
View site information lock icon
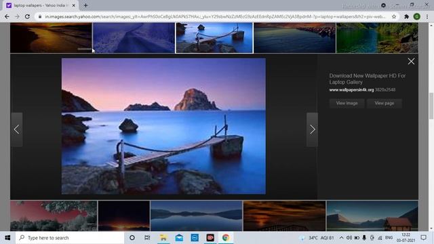(40, 16)
